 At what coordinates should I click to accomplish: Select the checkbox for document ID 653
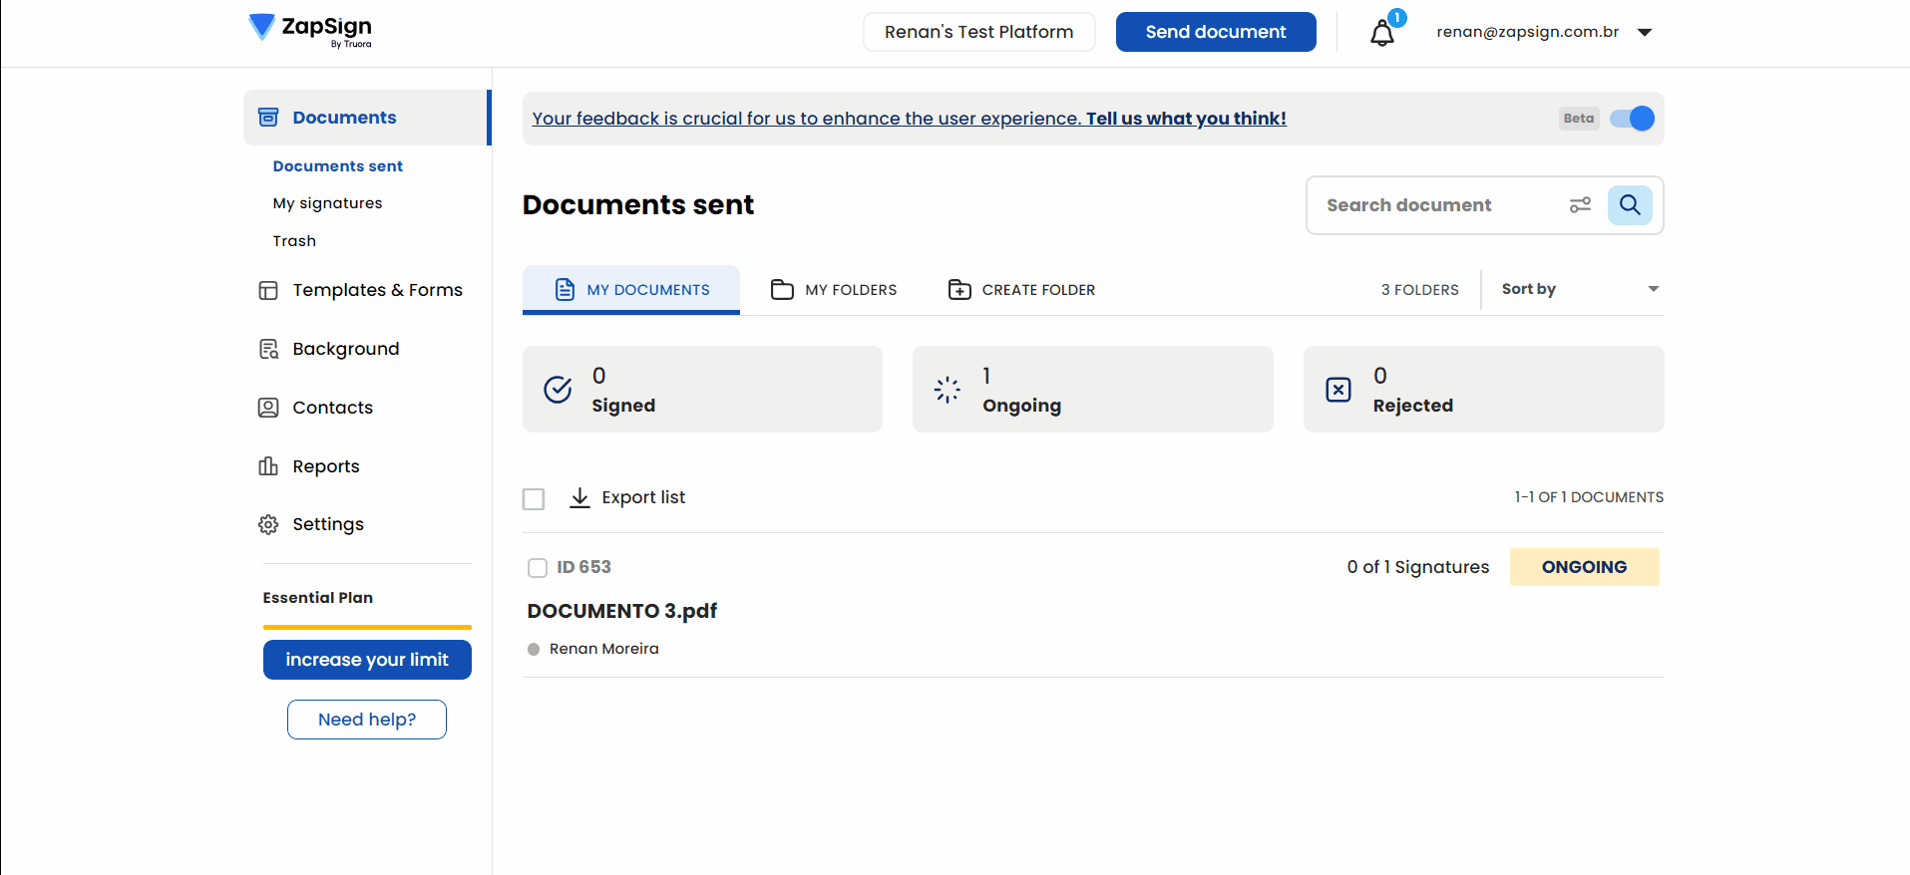tap(538, 568)
